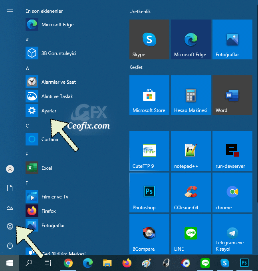Screen dimensions: 258x271
Task: Launch the CuteFTP 9 tile
Action: pyautogui.click(x=149, y=151)
